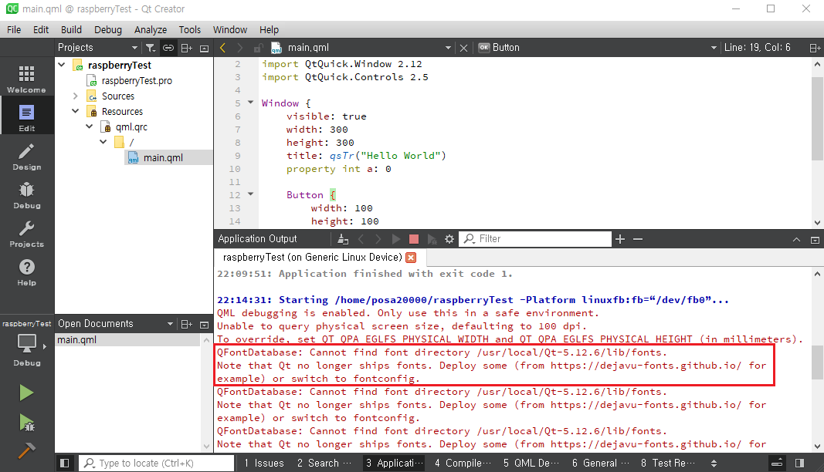824x472 pixels.
Task: Build project with hammer icon
Action: 26,450
